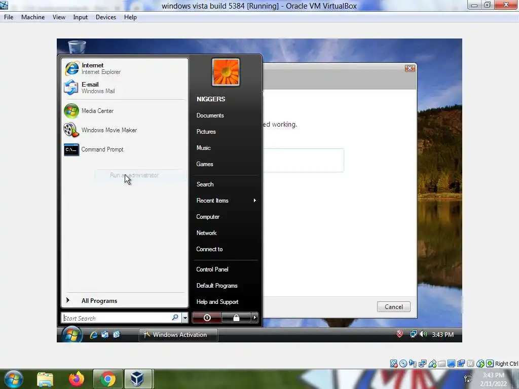Image resolution: width=519 pixels, height=389 pixels.
Task: Click Windows Activation taskbar button
Action: click(x=178, y=335)
